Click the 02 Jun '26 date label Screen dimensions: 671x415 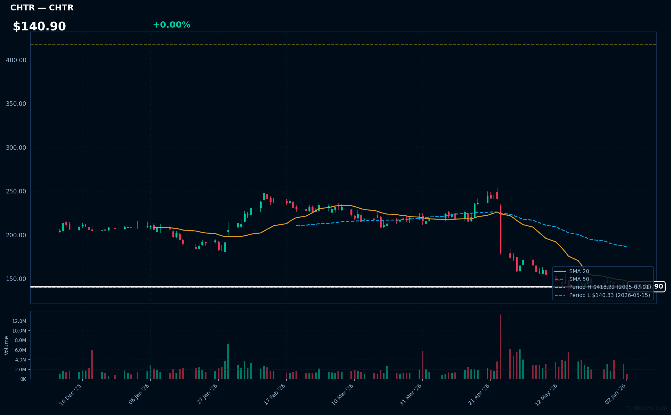(x=616, y=394)
